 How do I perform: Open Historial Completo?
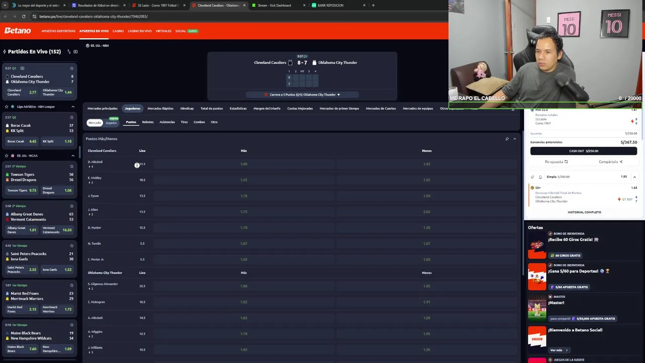tap(584, 212)
